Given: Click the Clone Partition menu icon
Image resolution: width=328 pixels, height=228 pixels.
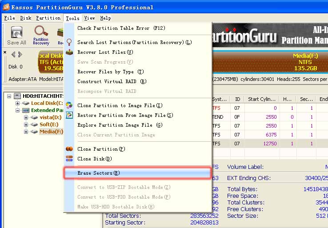Looking at the screenshot, I should coord(69,149).
